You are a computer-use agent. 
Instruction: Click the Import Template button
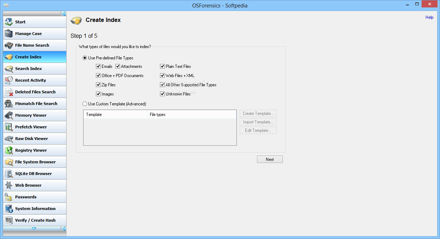pos(258,122)
